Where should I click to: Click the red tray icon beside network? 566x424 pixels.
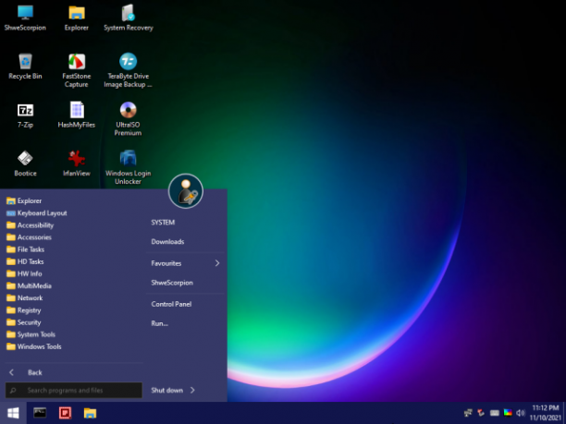481,413
